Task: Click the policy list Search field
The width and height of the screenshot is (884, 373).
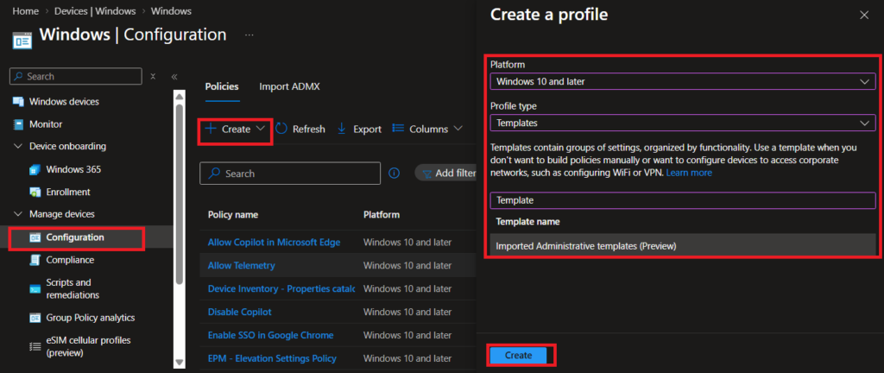Action: tap(290, 174)
